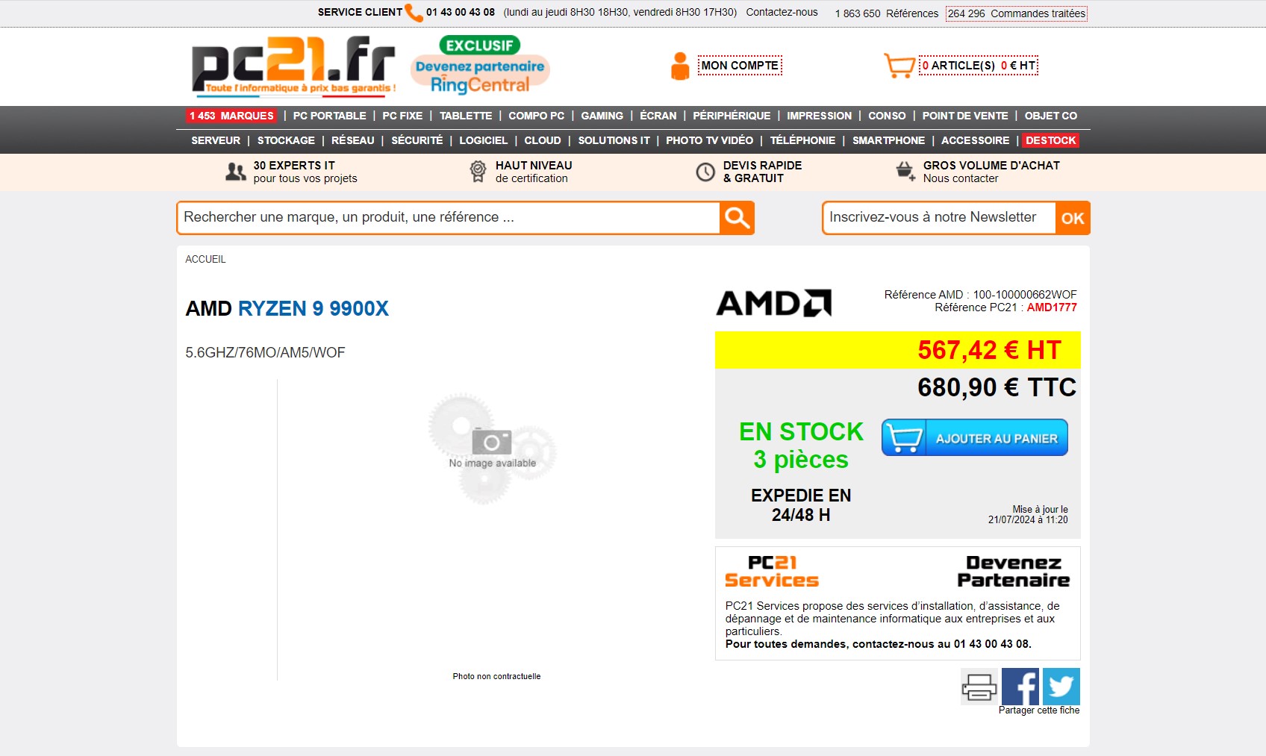The height and width of the screenshot is (756, 1266).
Task: Click the 567,42 € HT price
Action: (x=989, y=350)
